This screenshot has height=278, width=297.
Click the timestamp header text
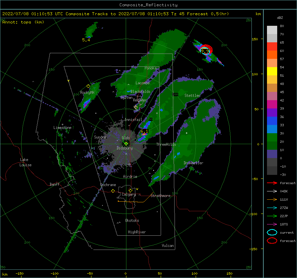tap(115, 14)
